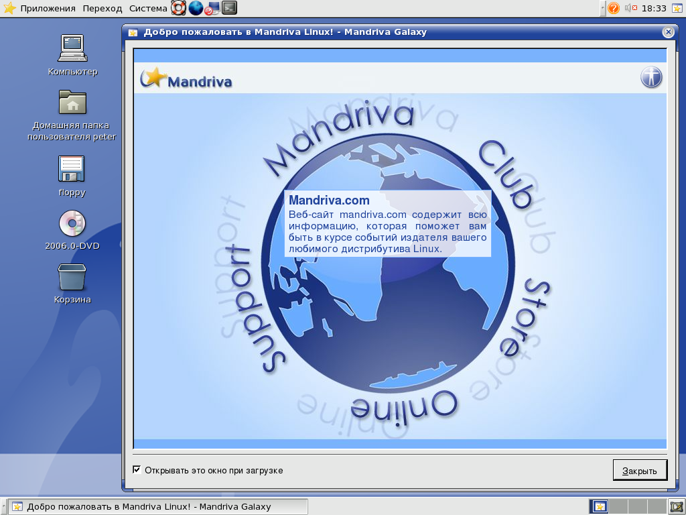Open the window menu star icon in the title bar
This screenshot has width=686, height=515.
(133, 32)
